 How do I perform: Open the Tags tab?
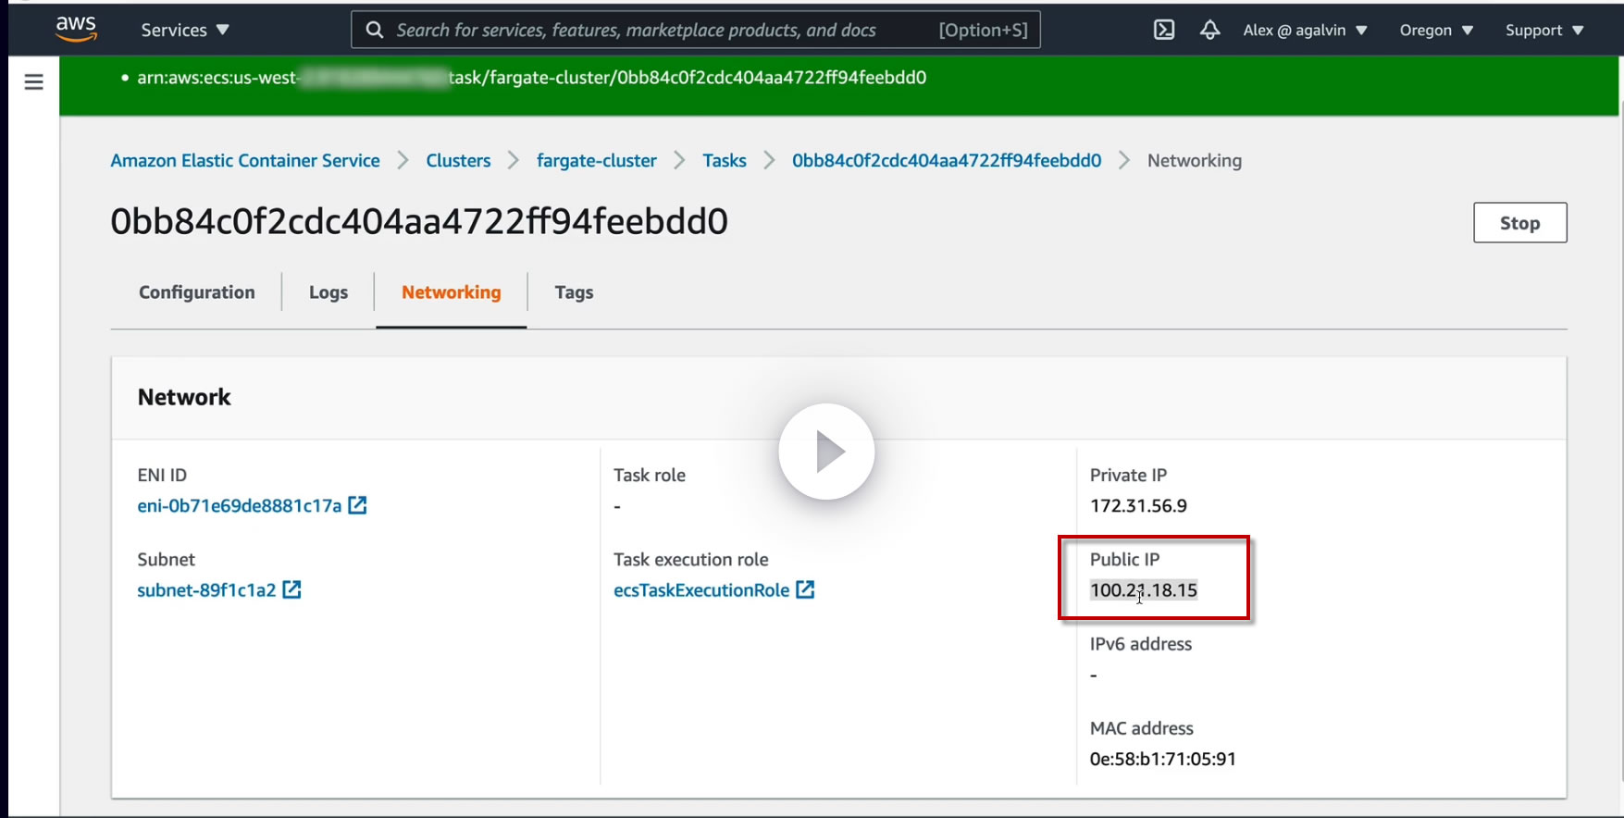(x=574, y=292)
